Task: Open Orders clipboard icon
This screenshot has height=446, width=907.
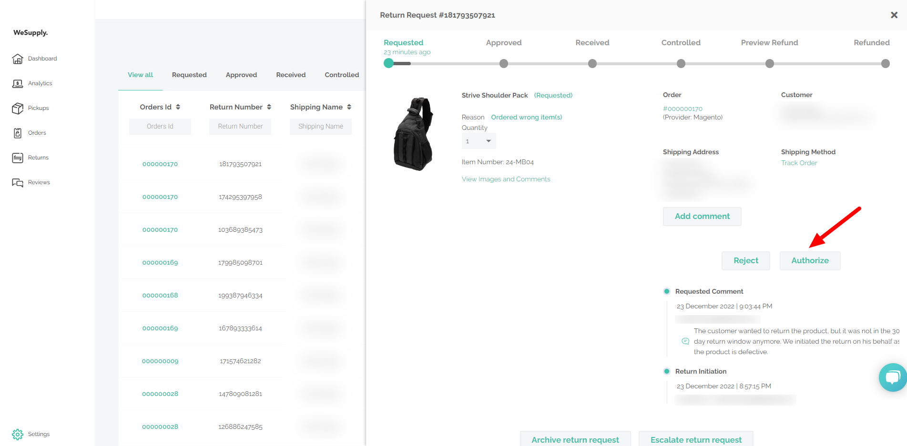Action: coord(18,133)
